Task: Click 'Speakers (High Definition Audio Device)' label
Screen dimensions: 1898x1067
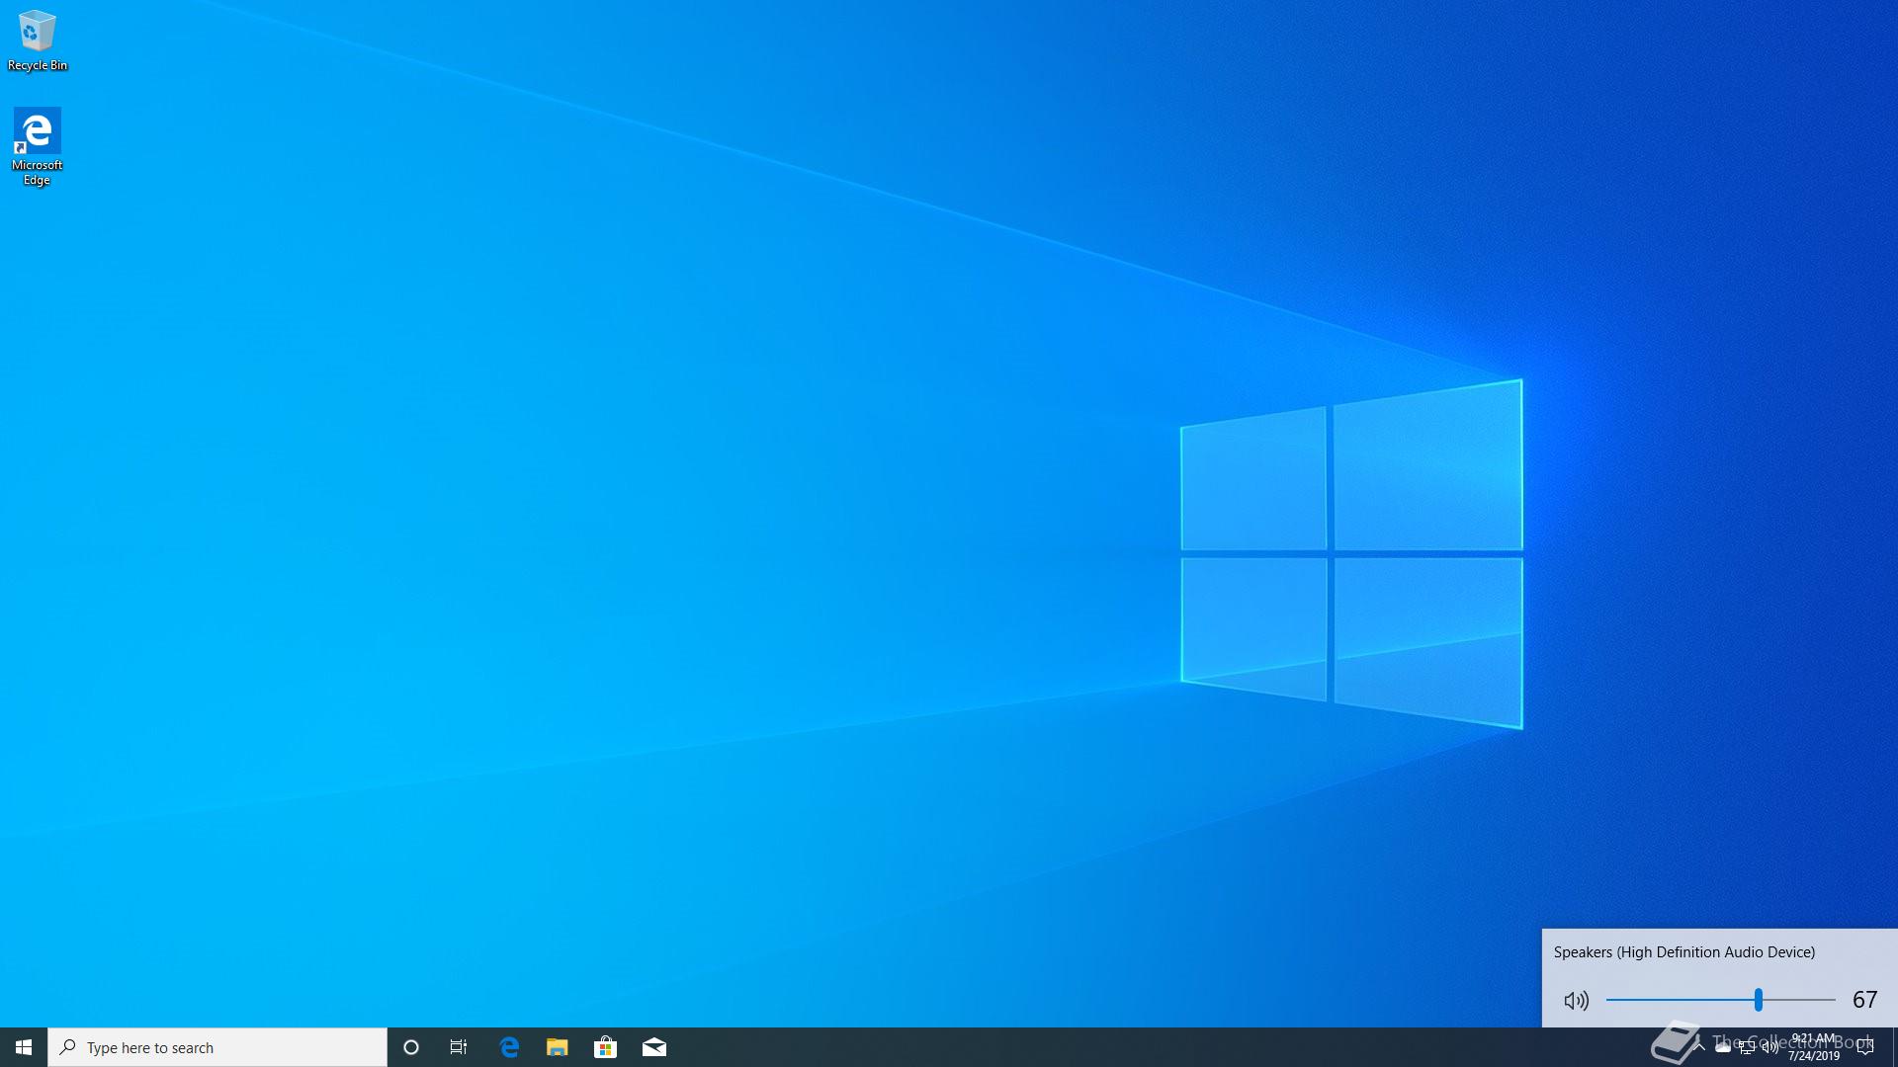Action: pyautogui.click(x=1684, y=952)
